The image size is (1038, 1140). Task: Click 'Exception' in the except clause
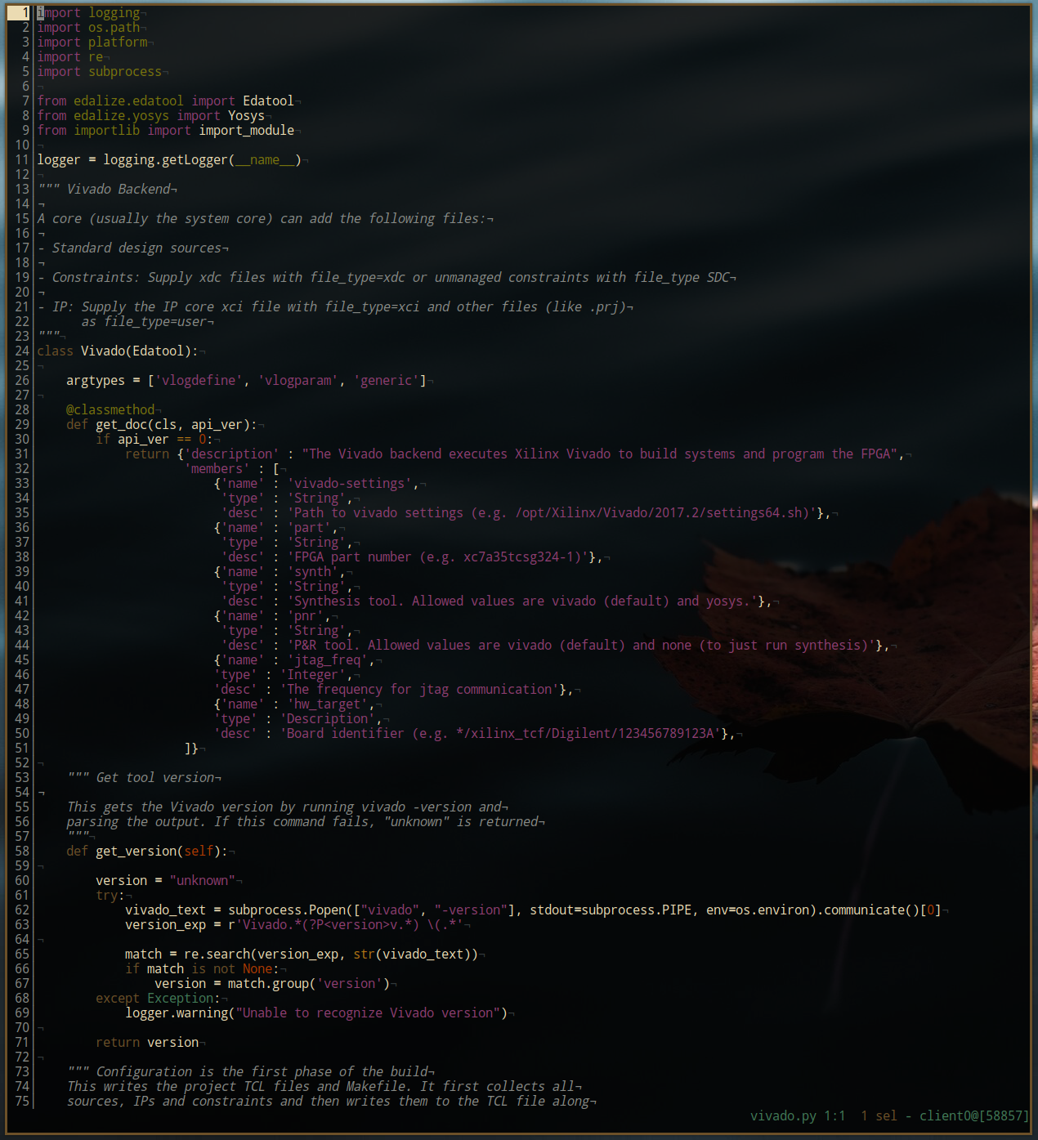(181, 998)
